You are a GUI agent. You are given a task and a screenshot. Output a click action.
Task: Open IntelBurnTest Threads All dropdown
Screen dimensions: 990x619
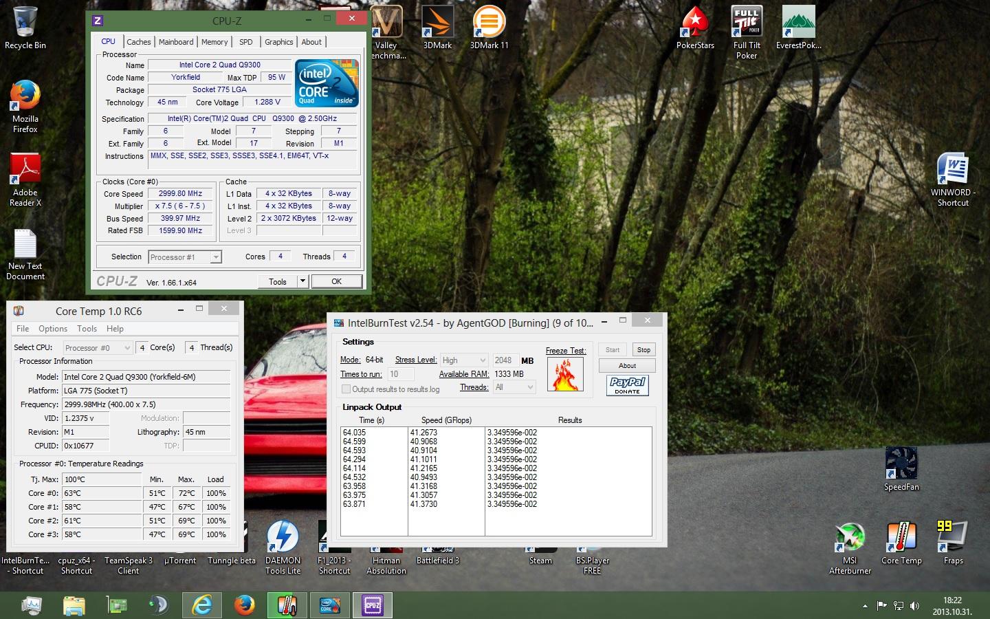[514, 387]
